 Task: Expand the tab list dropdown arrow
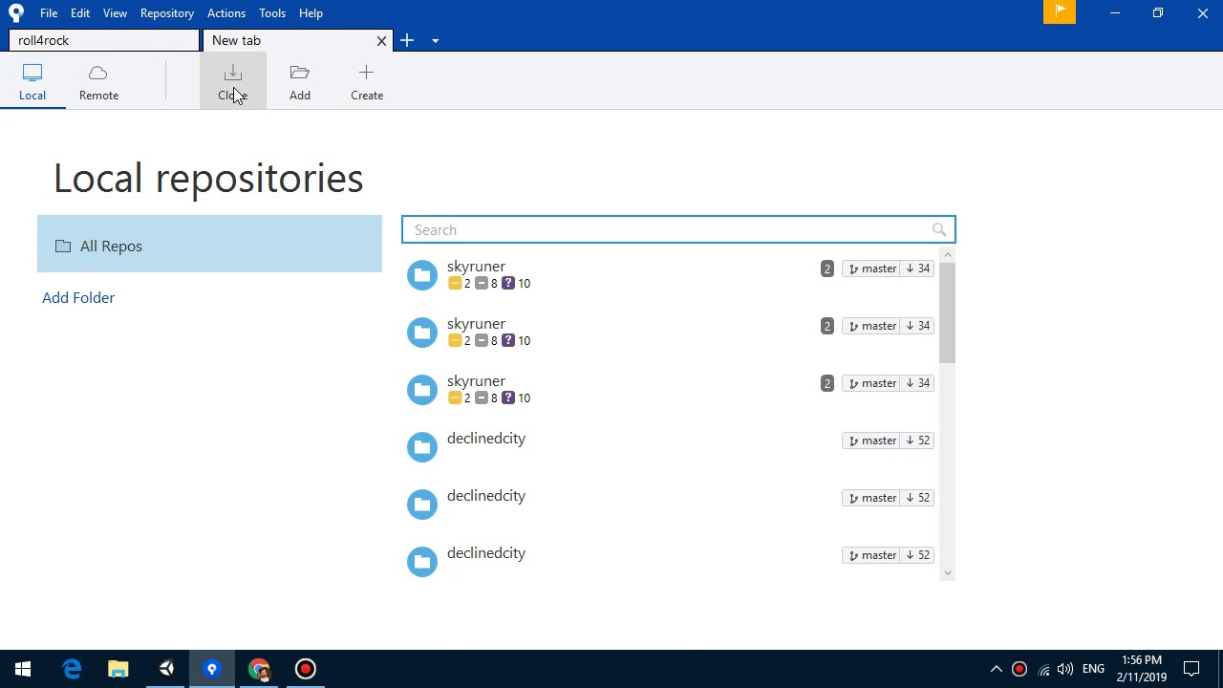[435, 41]
